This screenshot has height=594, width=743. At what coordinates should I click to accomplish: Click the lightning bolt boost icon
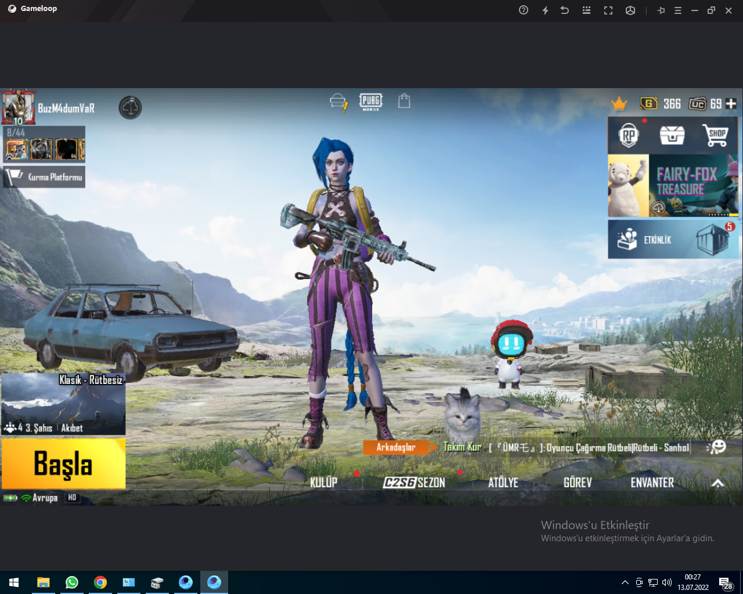coord(545,10)
